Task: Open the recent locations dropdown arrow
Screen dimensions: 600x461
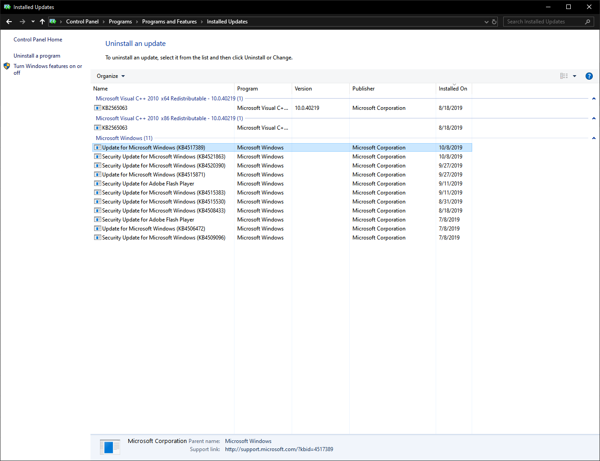Action: point(33,22)
